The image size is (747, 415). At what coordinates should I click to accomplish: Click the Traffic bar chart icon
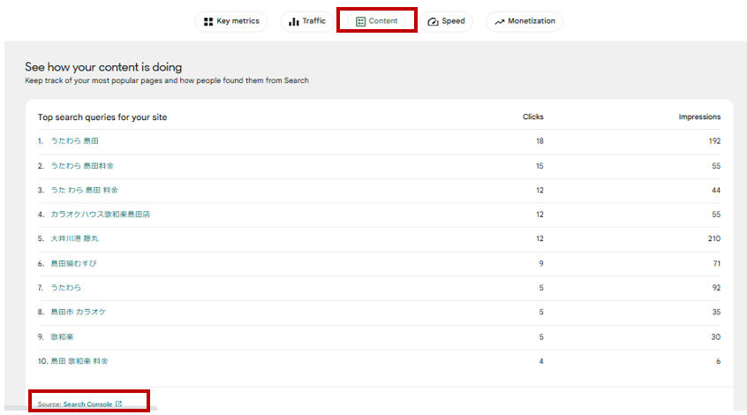click(293, 21)
